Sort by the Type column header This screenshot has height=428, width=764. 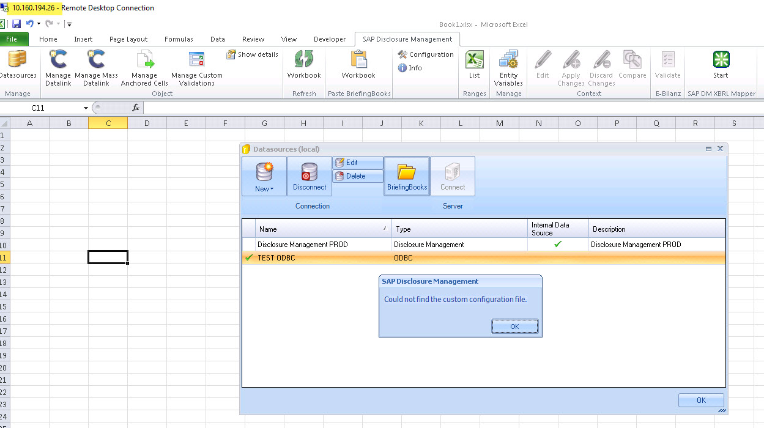point(459,229)
